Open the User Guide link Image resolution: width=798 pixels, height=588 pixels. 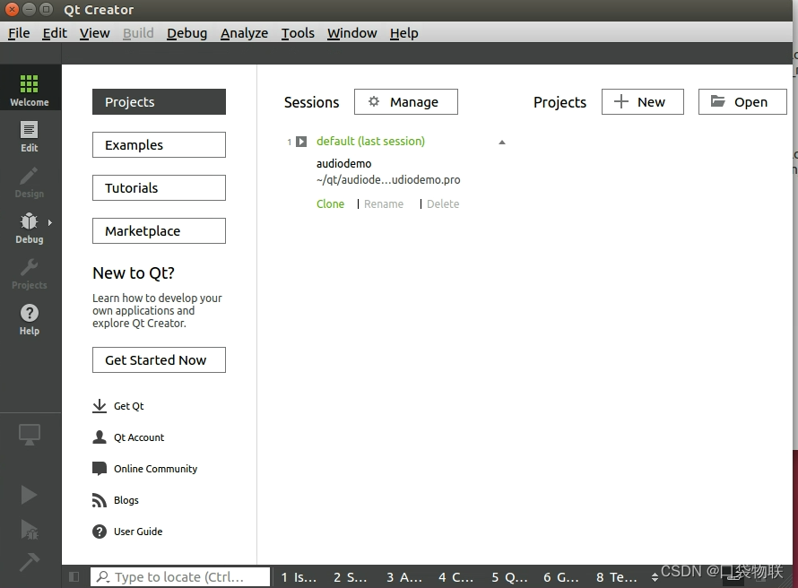pyautogui.click(x=138, y=532)
